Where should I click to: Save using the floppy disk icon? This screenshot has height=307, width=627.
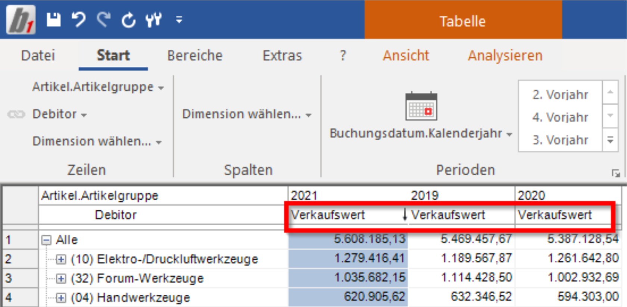tap(54, 20)
